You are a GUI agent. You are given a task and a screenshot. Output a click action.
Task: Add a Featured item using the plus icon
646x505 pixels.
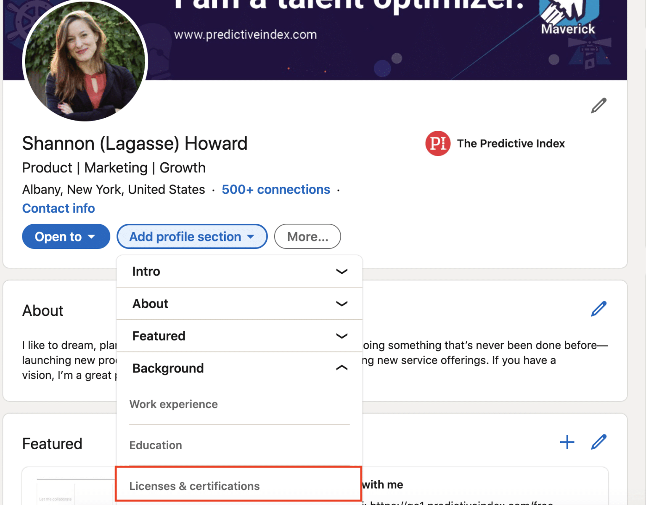[567, 442]
